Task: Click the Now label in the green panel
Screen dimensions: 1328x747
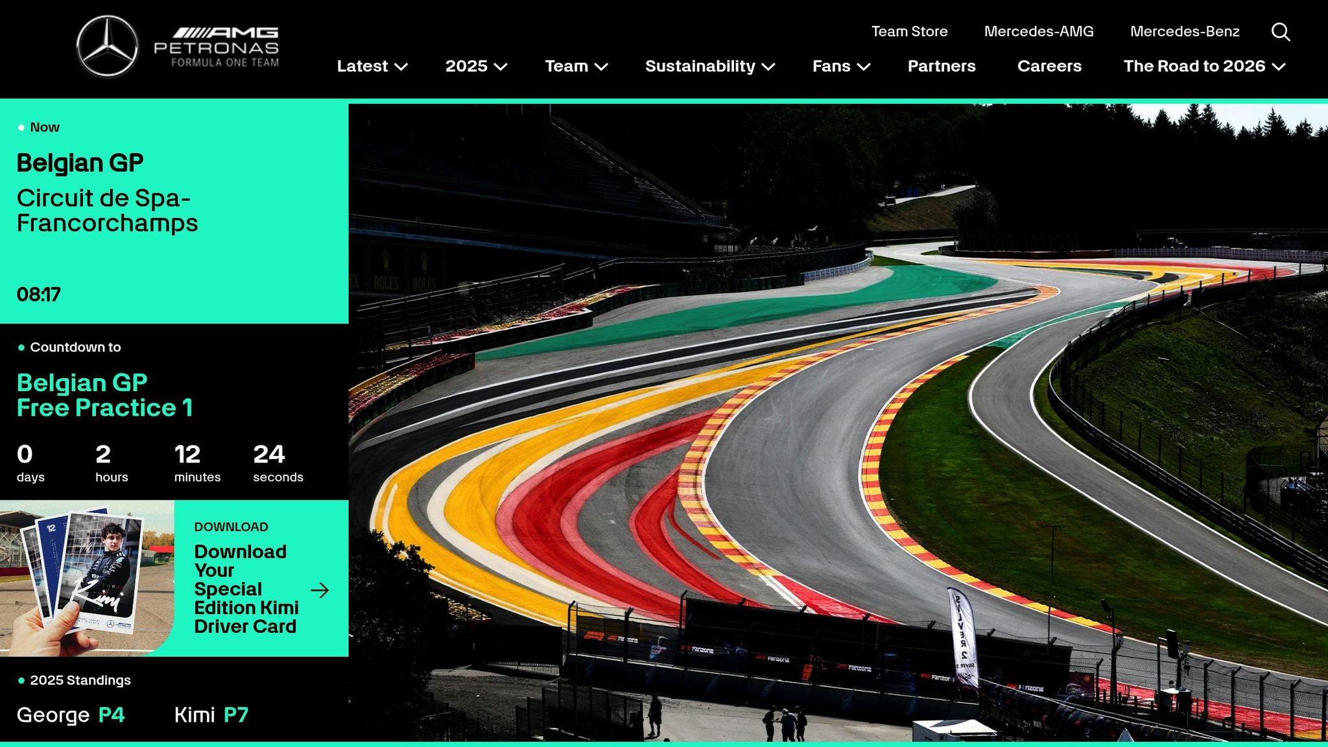Action: (45, 127)
